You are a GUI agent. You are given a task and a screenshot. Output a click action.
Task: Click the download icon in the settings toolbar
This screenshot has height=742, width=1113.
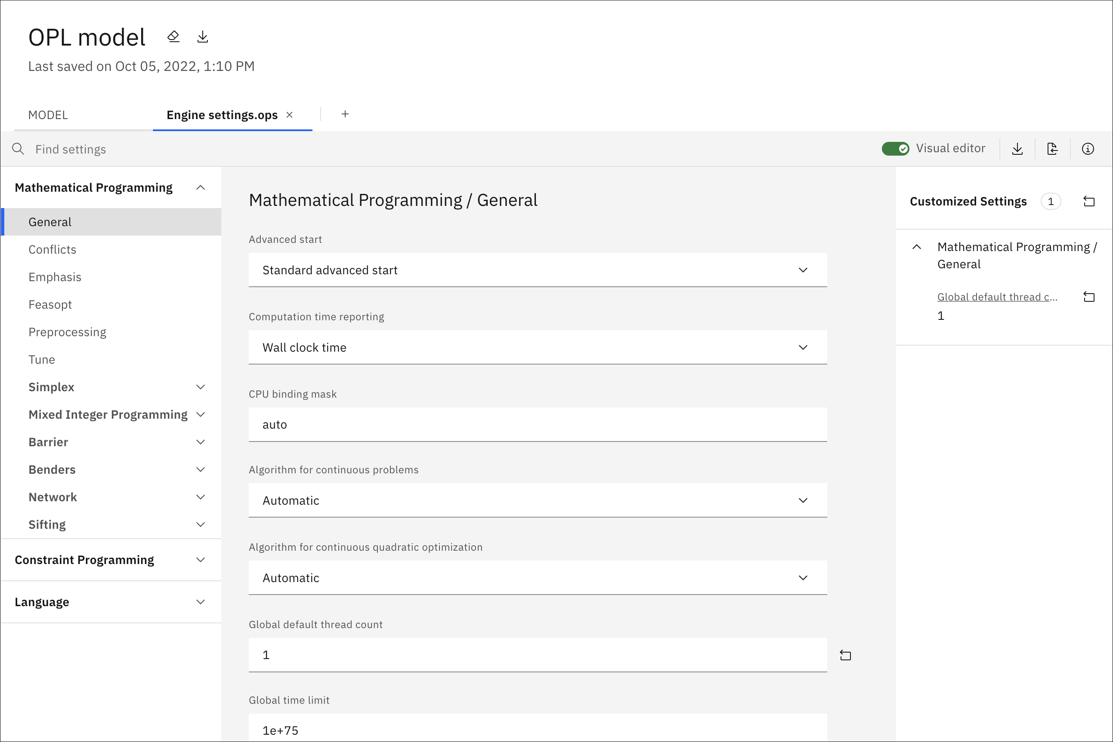tap(1017, 149)
